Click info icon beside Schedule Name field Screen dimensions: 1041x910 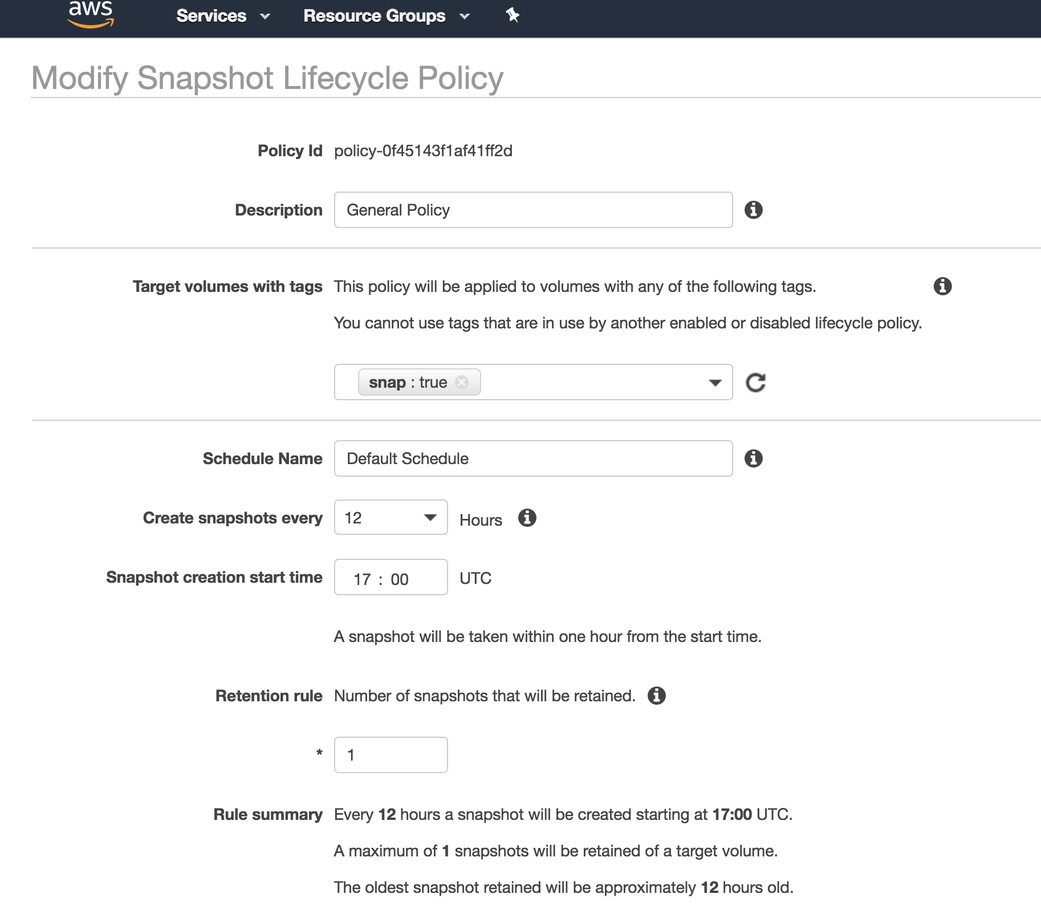(753, 458)
